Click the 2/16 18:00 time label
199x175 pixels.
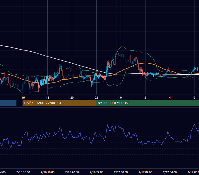(48, 172)
